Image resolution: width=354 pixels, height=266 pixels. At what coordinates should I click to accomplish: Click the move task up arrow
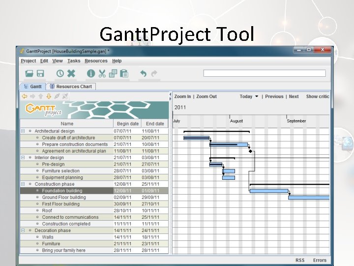[41, 97]
